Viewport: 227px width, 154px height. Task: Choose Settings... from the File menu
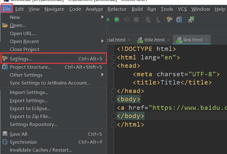[x=21, y=59]
